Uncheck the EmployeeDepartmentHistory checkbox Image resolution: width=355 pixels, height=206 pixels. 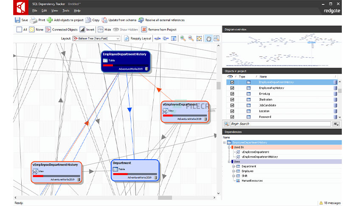[232, 82]
